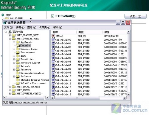Click the (默认) REG_SZ string value icon
The image size is (149, 115).
click(x=53, y=36)
